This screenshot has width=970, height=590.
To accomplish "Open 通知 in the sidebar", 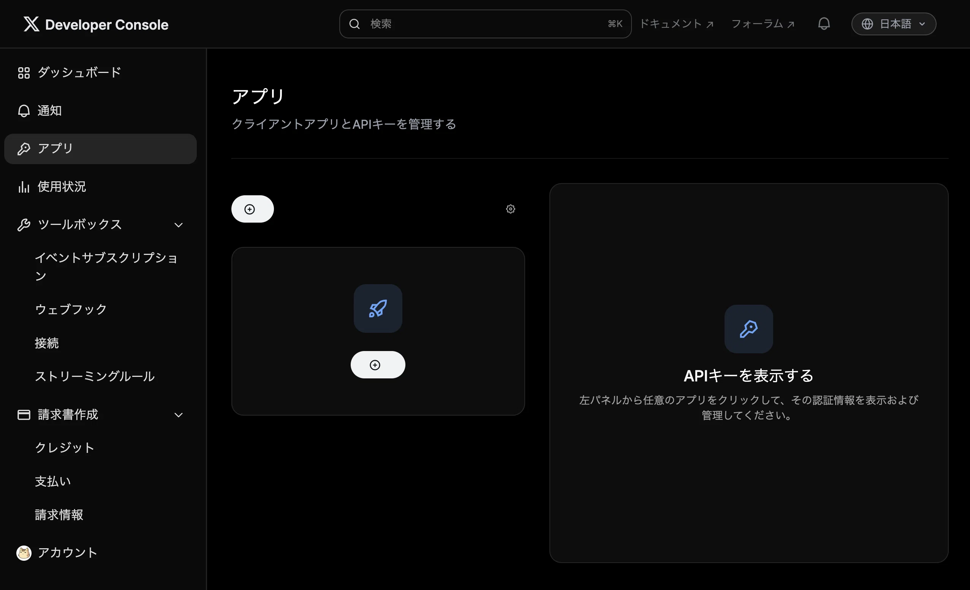I will (x=100, y=111).
